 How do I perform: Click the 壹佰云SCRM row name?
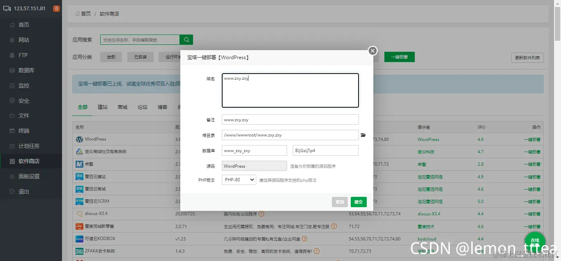pos(97,201)
